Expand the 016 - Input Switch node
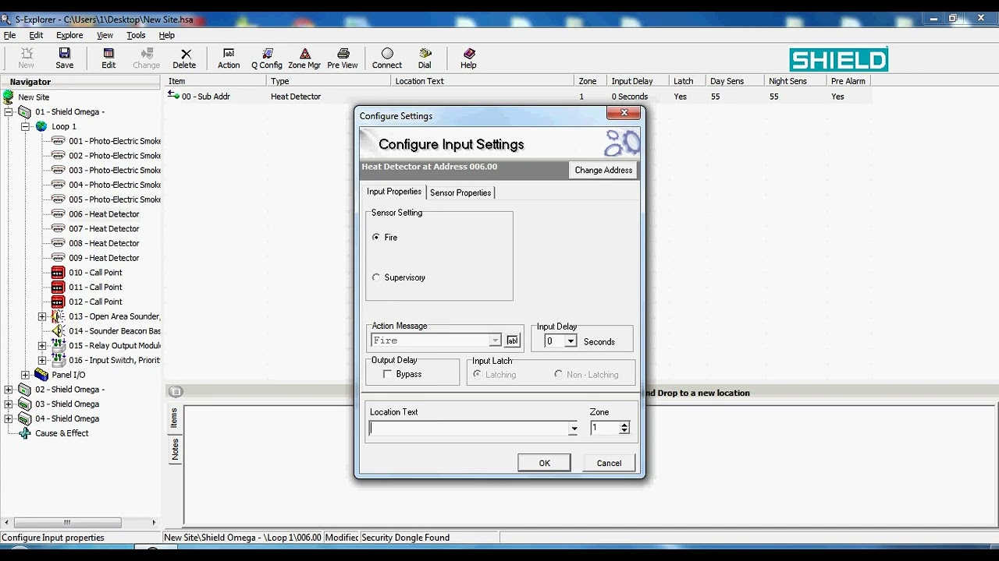 click(42, 360)
